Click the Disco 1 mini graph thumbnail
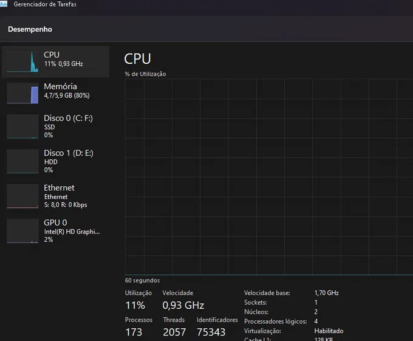Viewport: 413px width, 341px height. coord(22,161)
